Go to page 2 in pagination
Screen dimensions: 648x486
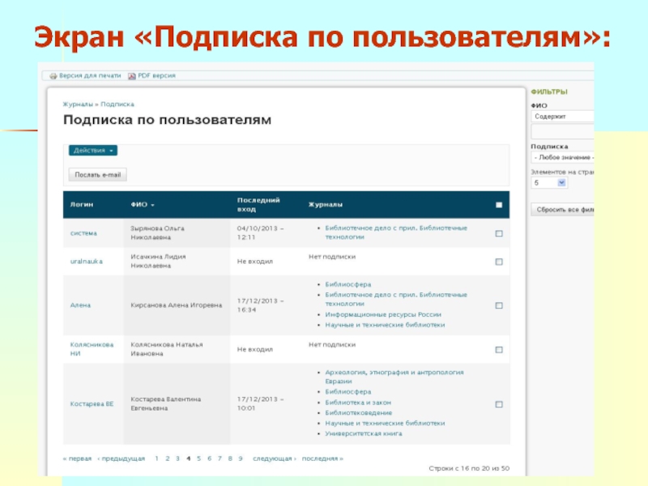coord(168,458)
